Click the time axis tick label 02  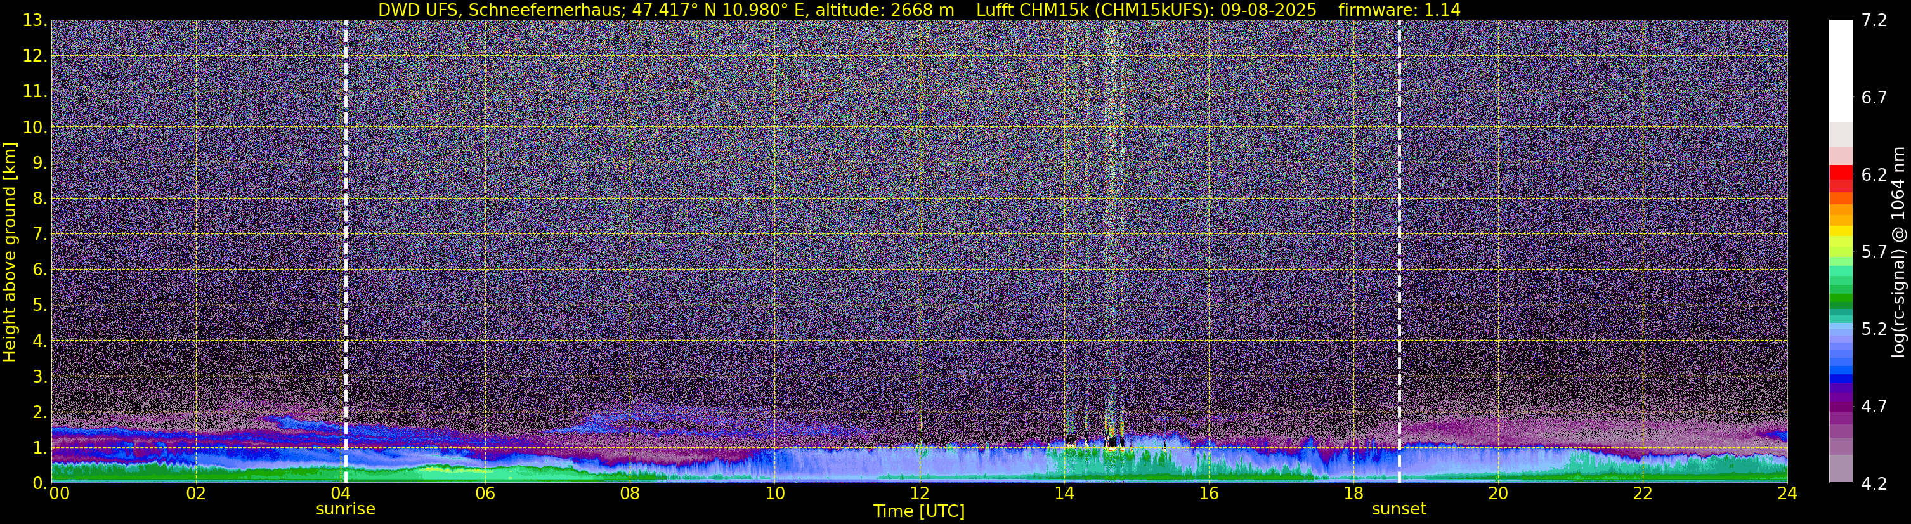[x=195, y=494]
